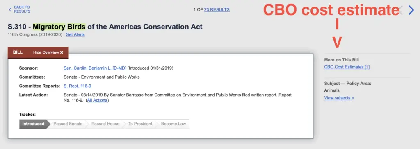
Task: Open Sen. Cardin, Benjamin L. sponsor link
Action: (x=95, y=68)
